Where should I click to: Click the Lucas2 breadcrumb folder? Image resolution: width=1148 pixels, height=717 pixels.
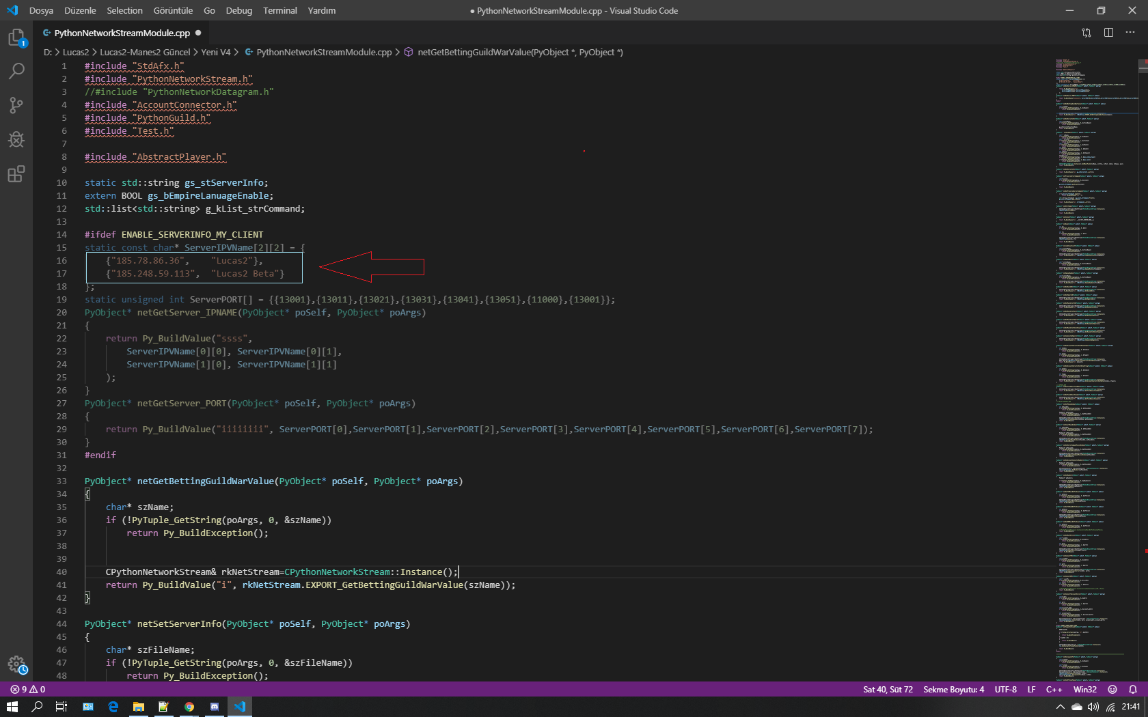76,52
